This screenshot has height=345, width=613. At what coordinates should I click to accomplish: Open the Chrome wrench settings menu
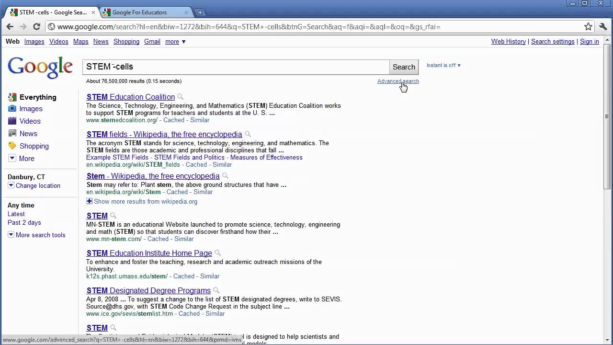(603, 27)
